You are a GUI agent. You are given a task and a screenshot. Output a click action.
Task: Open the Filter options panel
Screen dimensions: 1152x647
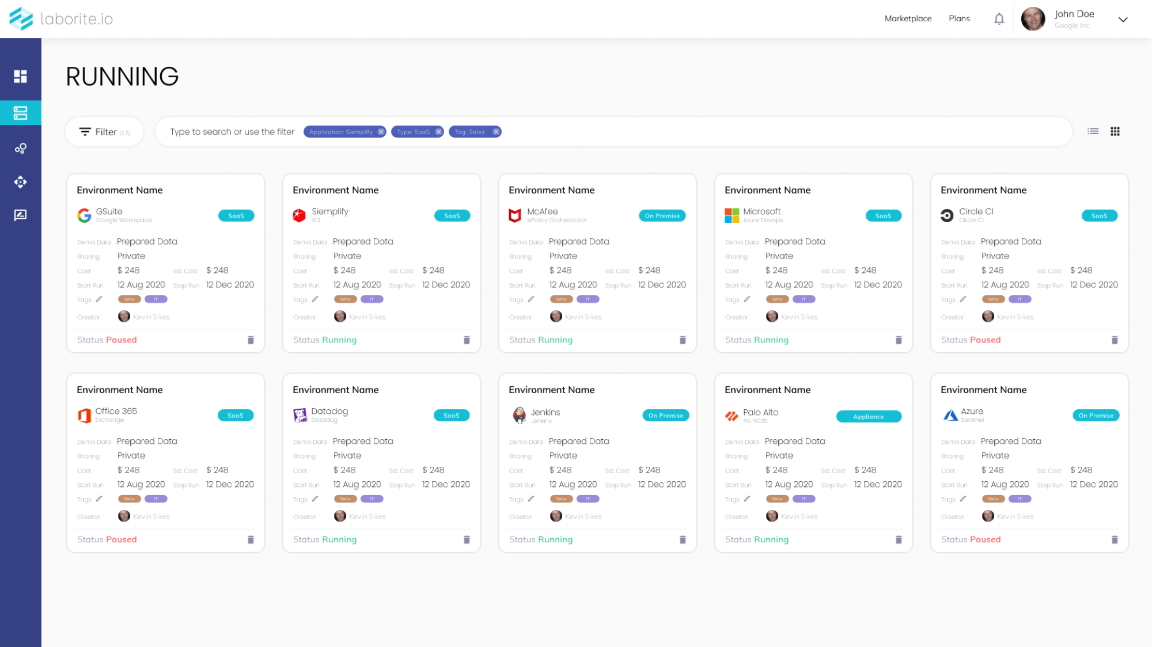click(105, 132)
